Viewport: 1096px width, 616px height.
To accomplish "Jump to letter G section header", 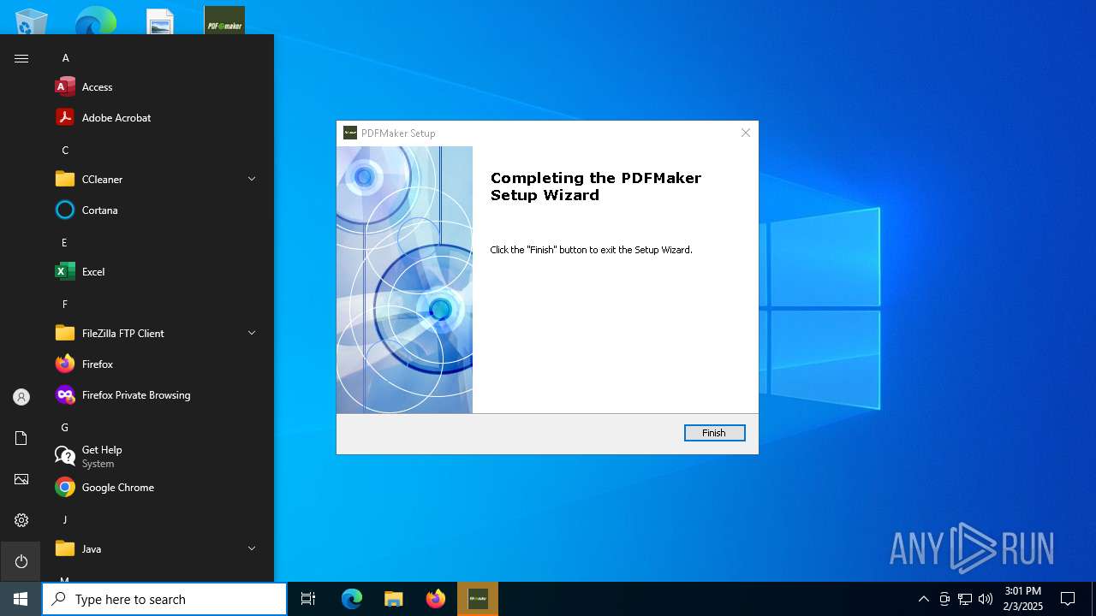I will pos(65,428).
